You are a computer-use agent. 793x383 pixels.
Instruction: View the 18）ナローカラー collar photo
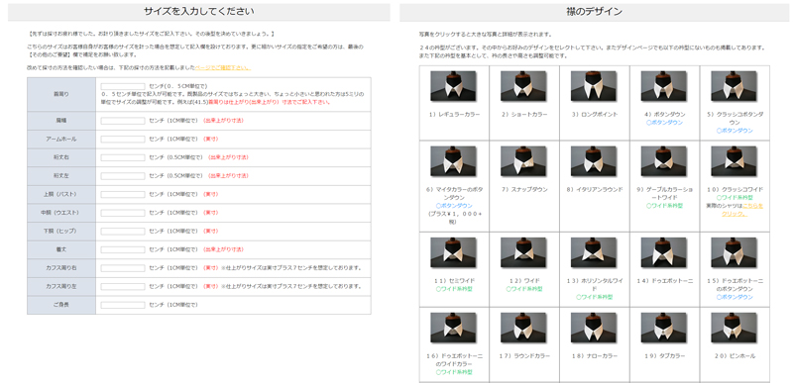coord(593,328)
